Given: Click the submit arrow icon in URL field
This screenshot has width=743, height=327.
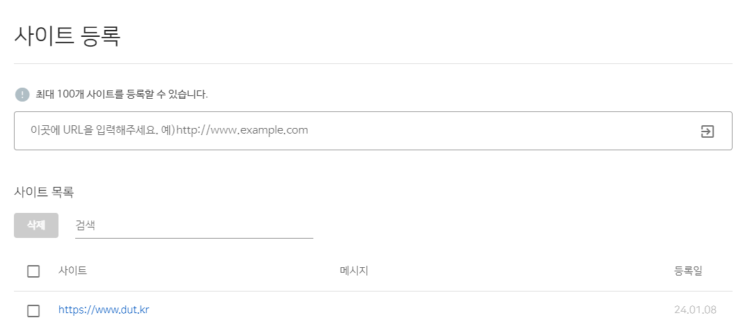Looking at the screenshot, I should click(x=707, y=131).
